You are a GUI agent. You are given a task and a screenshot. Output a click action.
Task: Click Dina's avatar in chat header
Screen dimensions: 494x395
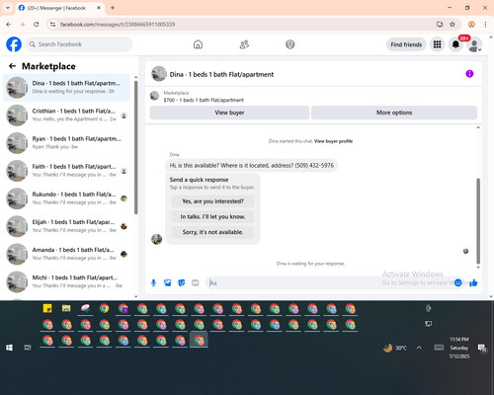pyautogui.click(x=159, y=74)
